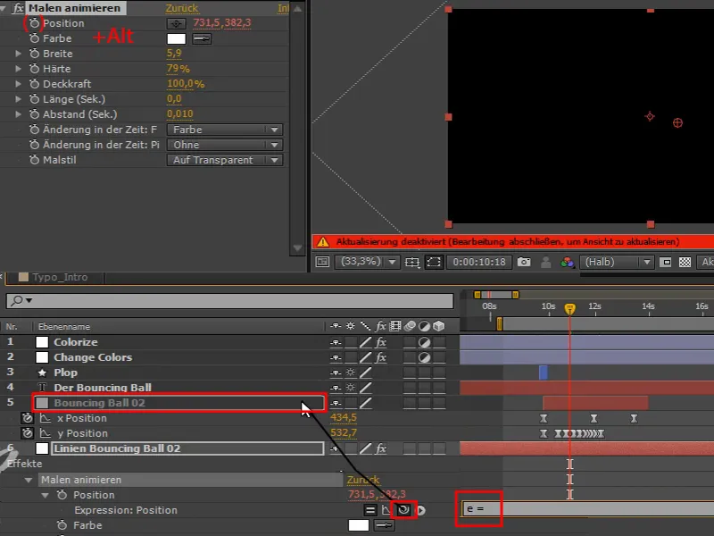Click the first x Position keyframe
Screen dimensions: 714x536
[x=544, y=418]
